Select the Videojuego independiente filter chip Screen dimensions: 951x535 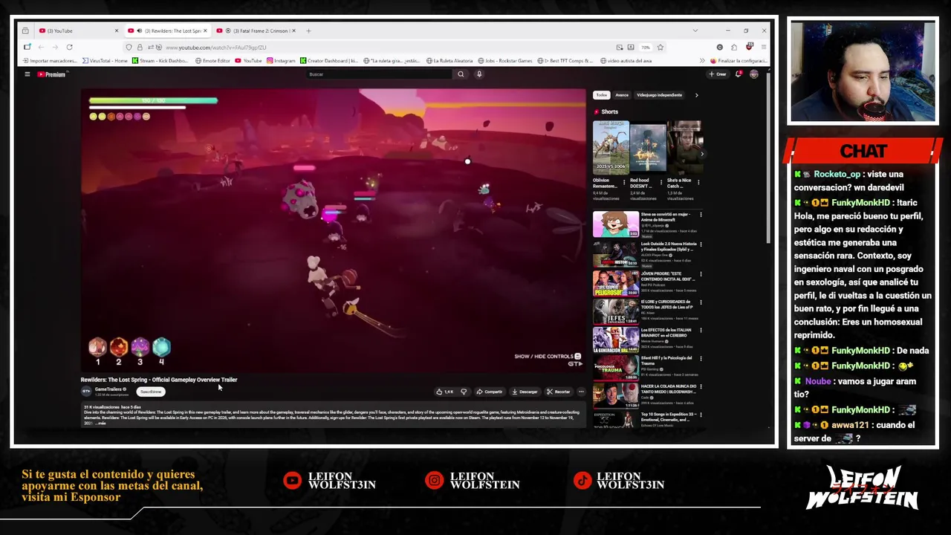[659, 95]
